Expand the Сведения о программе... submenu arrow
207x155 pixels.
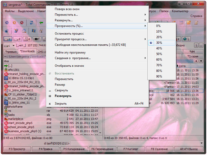click(x=145, y=58)
